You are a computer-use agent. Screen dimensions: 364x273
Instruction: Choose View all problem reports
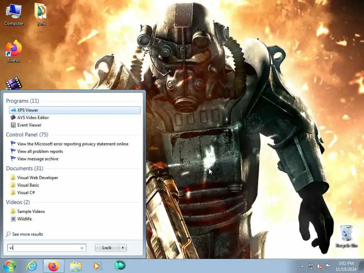tap(75, 151)
